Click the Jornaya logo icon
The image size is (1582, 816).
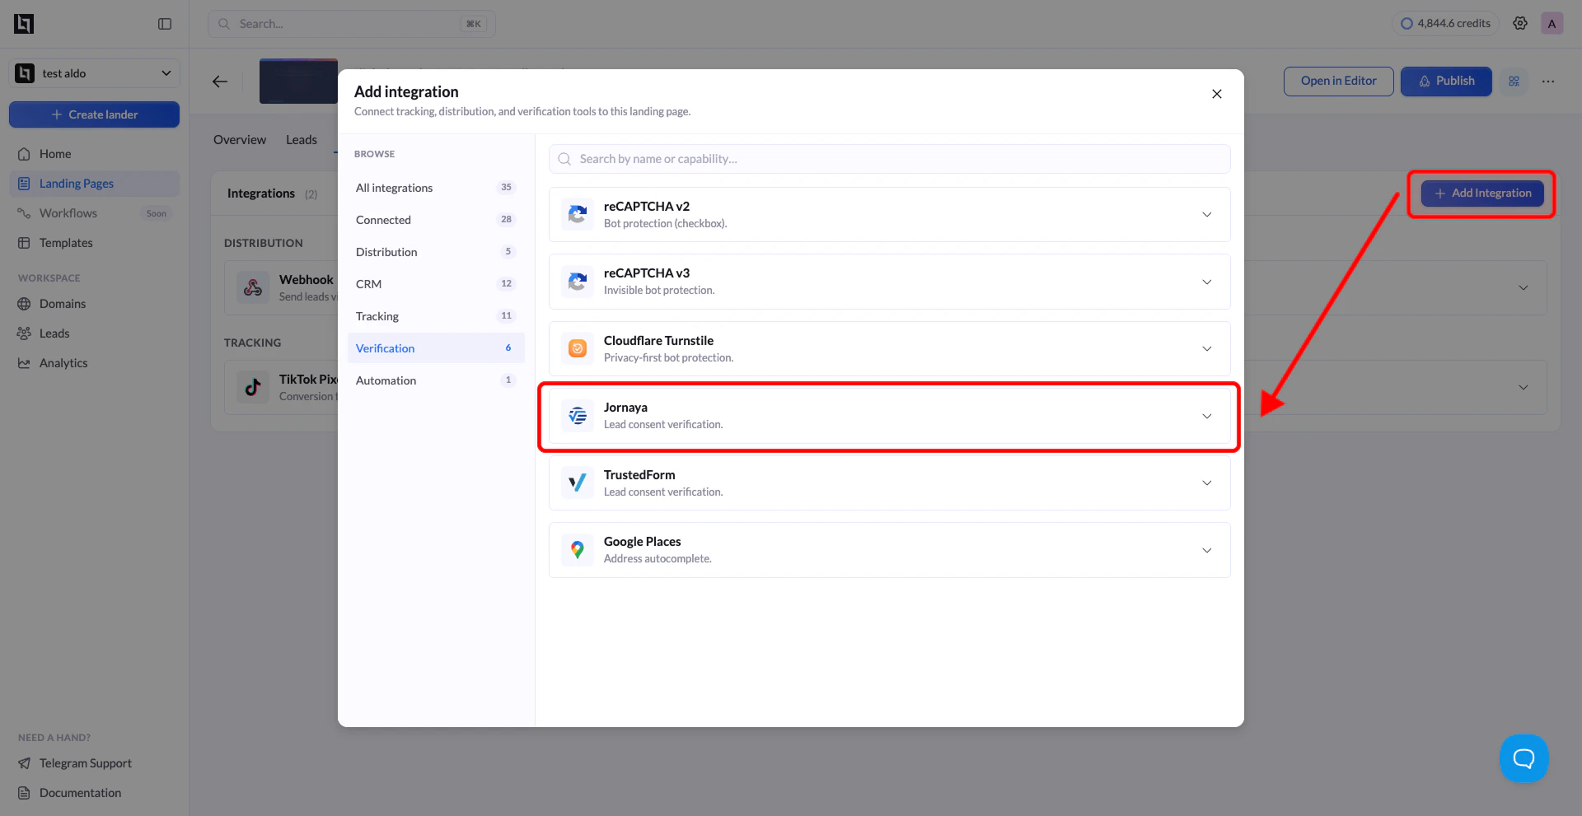coord(578,416)
